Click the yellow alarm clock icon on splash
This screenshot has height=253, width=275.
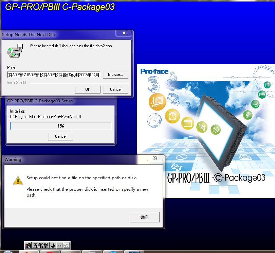click(x=173, y=116)
